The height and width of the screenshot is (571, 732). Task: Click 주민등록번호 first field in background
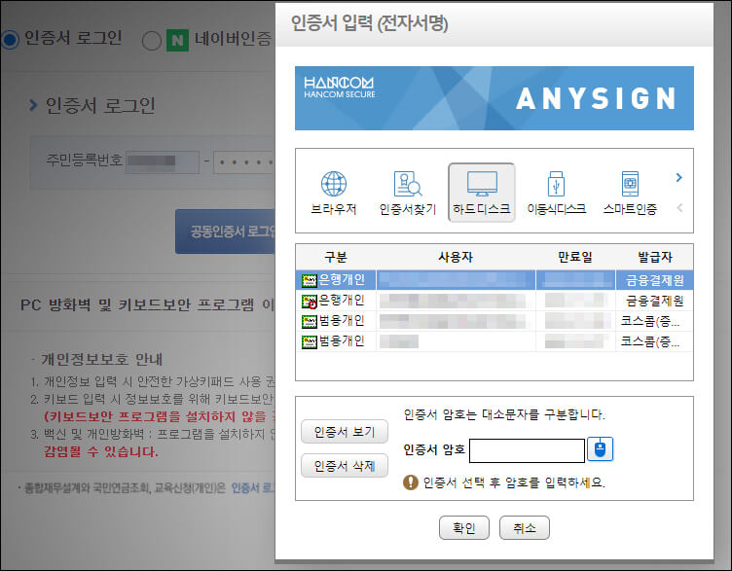[162, 161]
